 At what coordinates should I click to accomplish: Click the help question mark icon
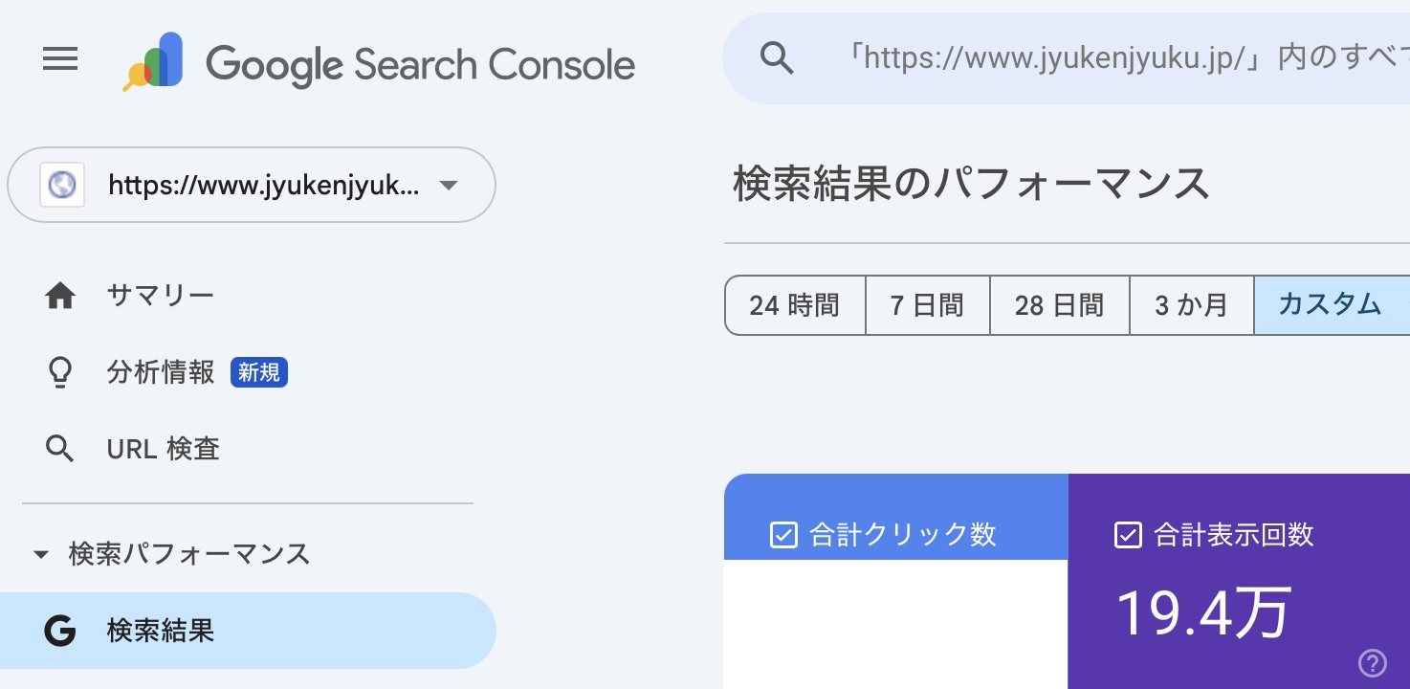pos(1372,662)
